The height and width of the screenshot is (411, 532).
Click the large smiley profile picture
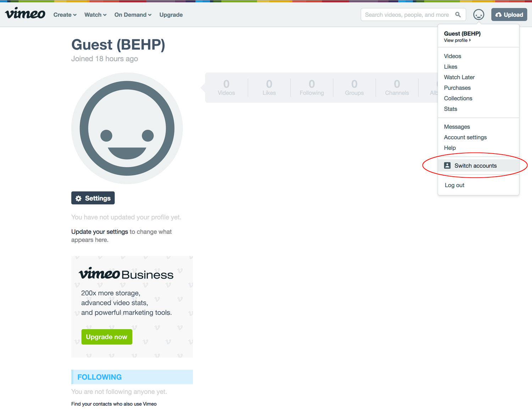(x=127, y=128)
